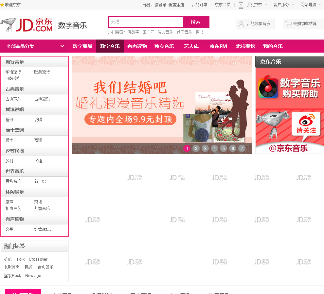Click the New age hot tag

click(x=33, y=276)
